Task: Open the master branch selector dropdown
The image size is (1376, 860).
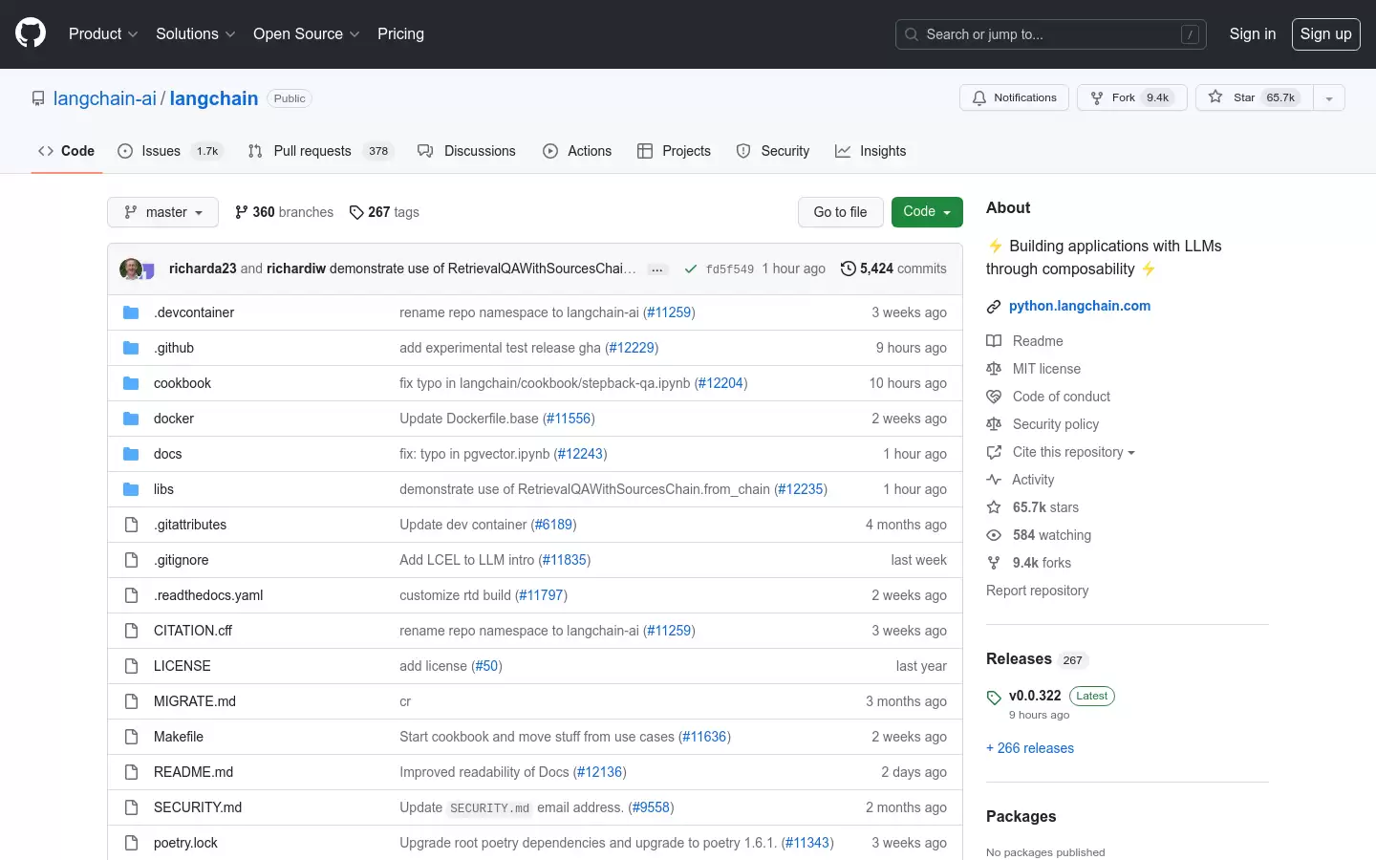Action: point(162,212)
